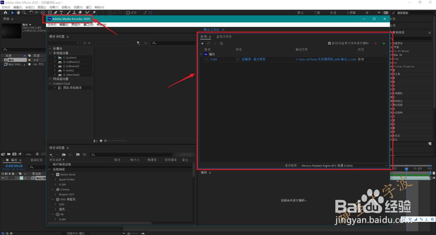Click Media Browser back arrow

pos(85,43)
